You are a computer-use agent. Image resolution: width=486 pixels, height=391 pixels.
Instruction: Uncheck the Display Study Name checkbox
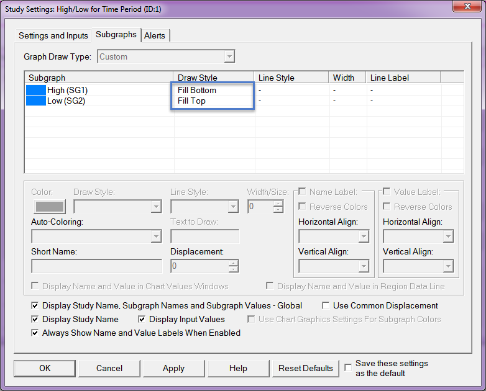pyautogui.click(x=35, y=319)
